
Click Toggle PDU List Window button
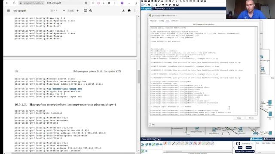tap(245, 151)
